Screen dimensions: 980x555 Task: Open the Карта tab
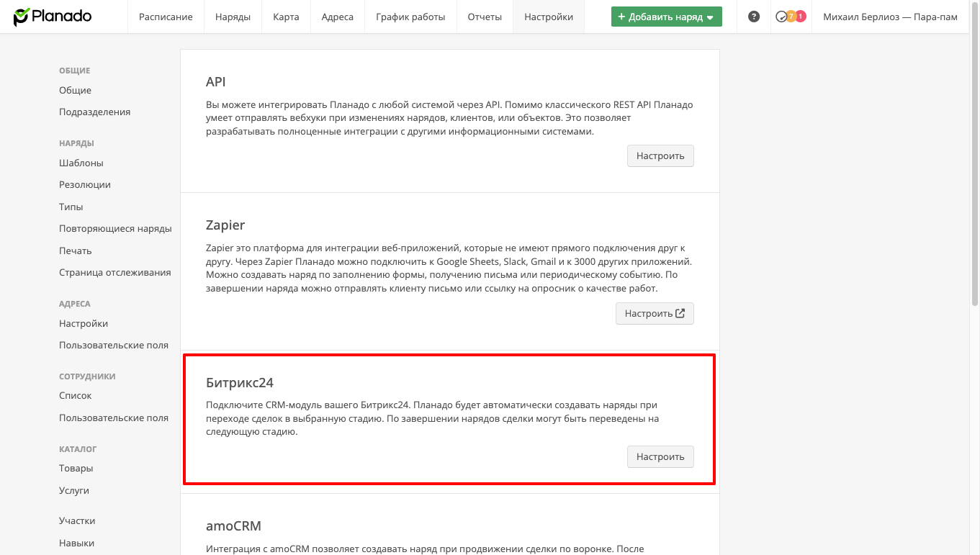tap(286, 17)
